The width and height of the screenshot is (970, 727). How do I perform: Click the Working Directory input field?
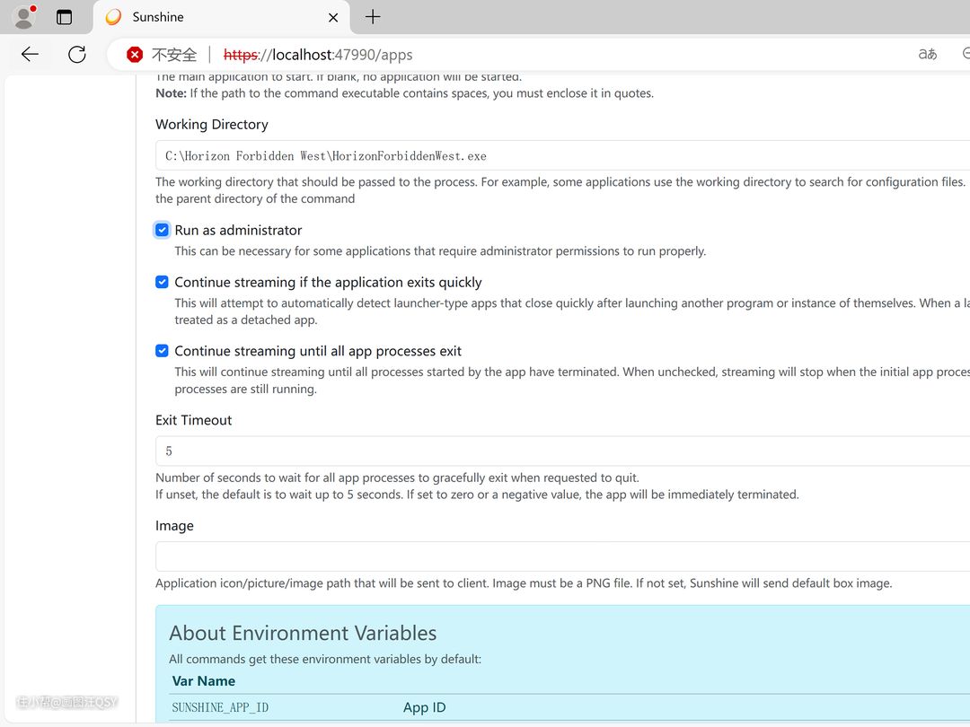tap(562, 156)
